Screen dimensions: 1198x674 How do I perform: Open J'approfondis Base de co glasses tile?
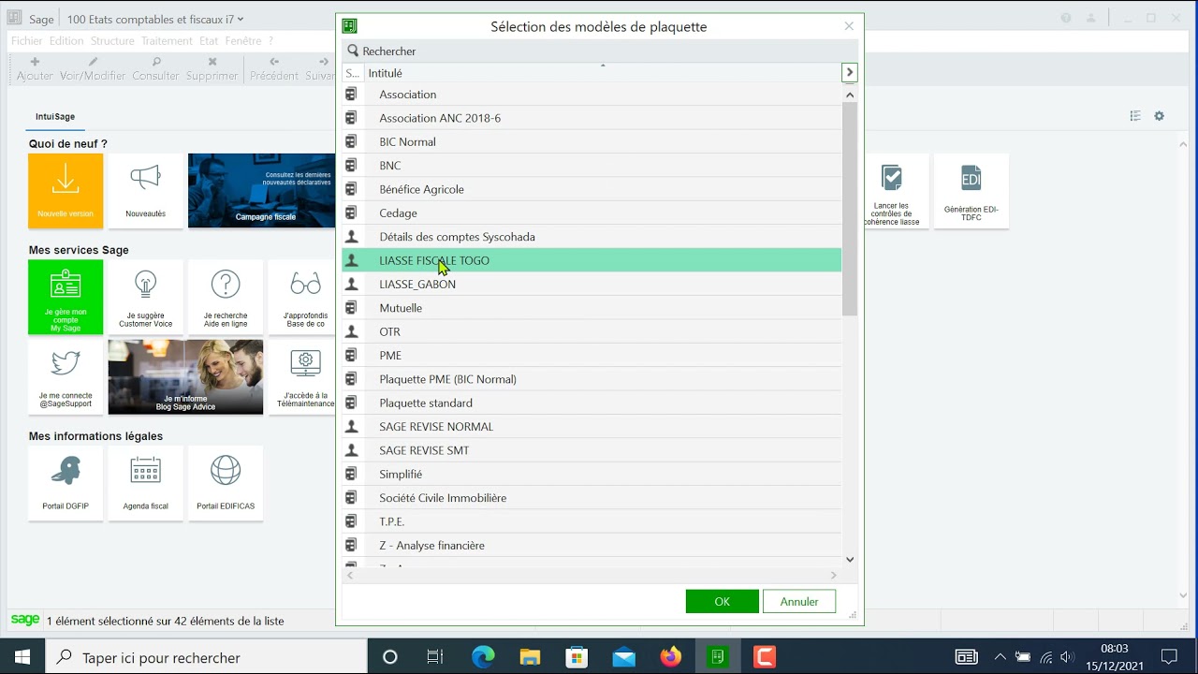pos(302,297)
